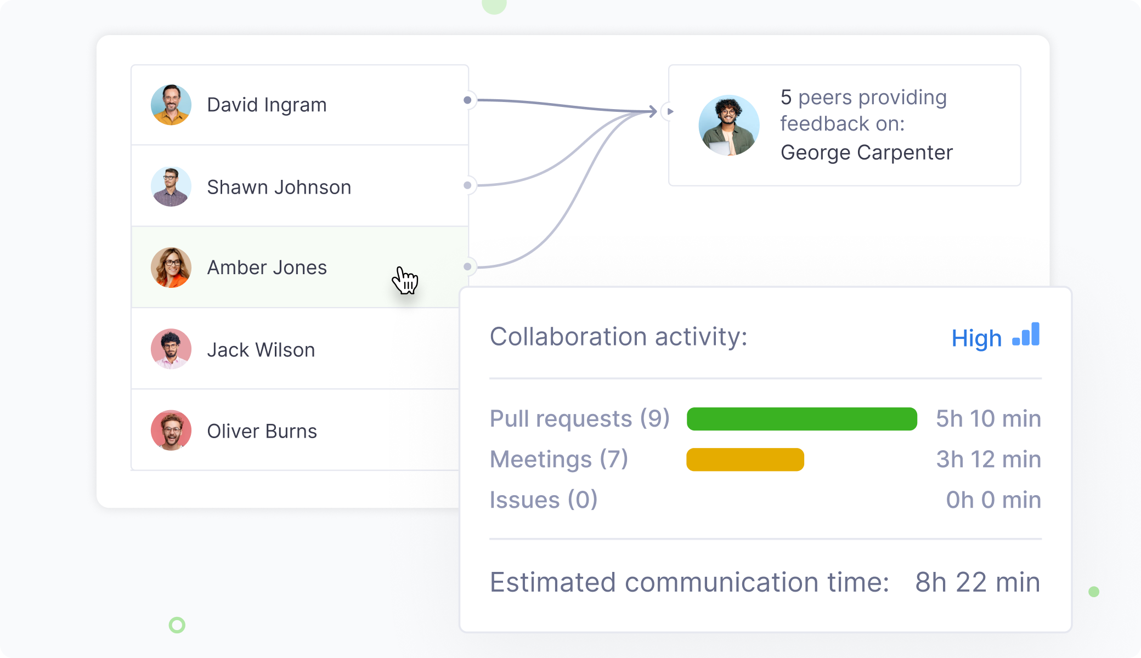Click the yellow Meetings bar

click(745, 460)
